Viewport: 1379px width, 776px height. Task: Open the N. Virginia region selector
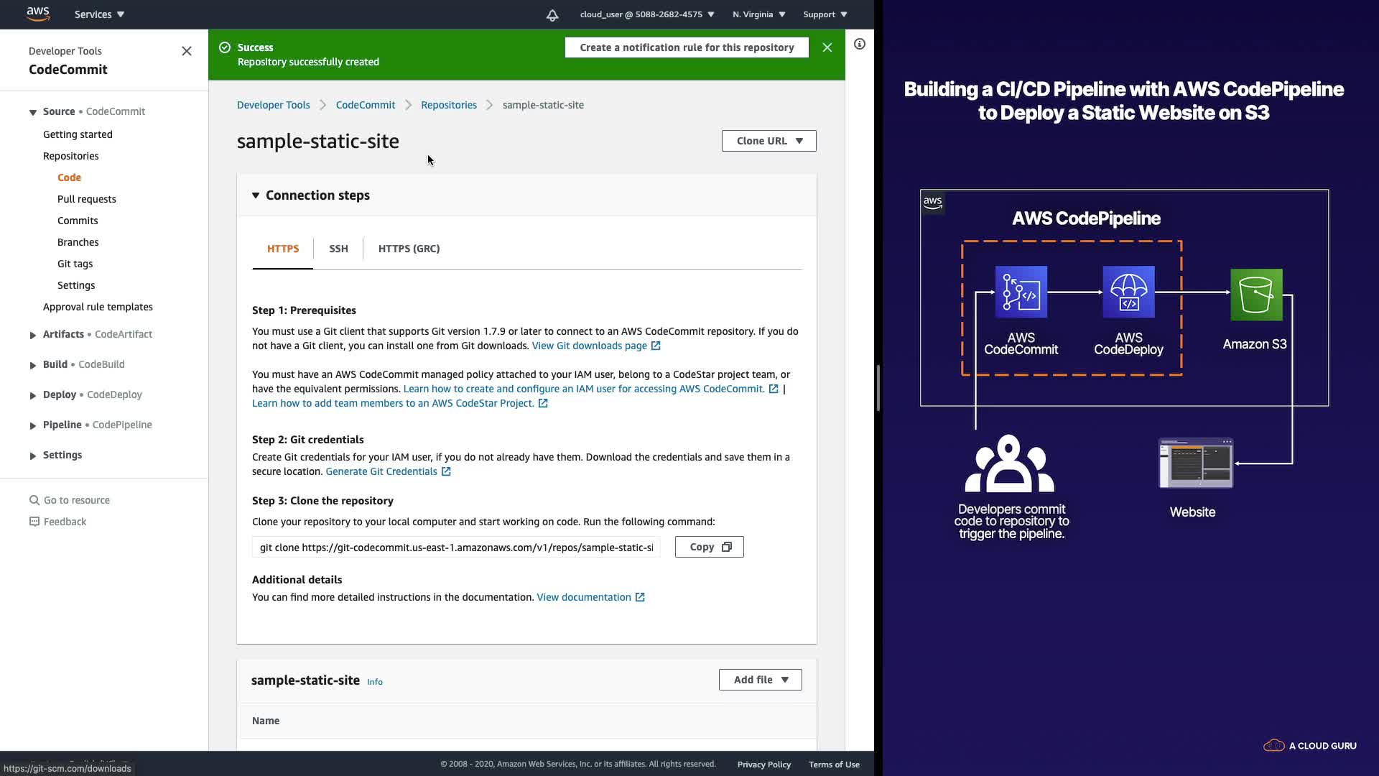[x=758, y=14]
